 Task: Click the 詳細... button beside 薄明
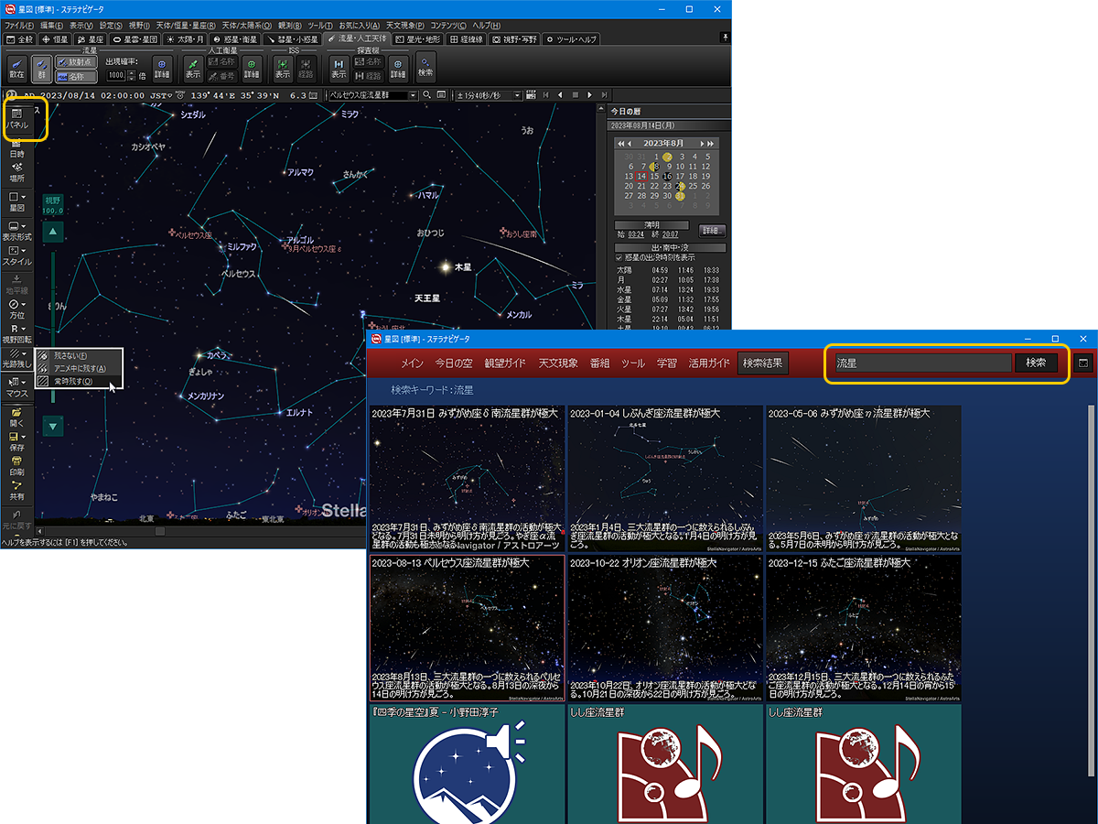tap(713, 231)
